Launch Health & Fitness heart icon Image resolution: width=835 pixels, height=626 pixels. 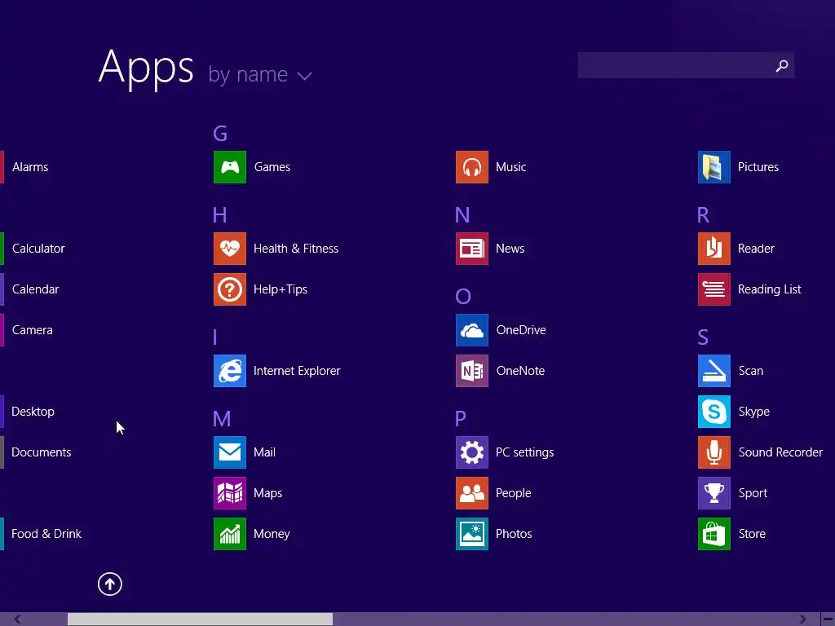(x=229, y=249)
